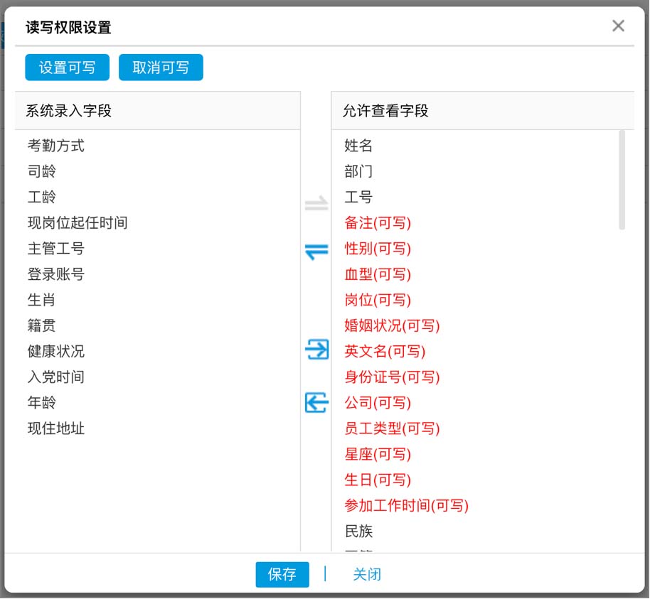The image size is (650, 599).
Task: Click the 取消可写 button
Action: 161,67
